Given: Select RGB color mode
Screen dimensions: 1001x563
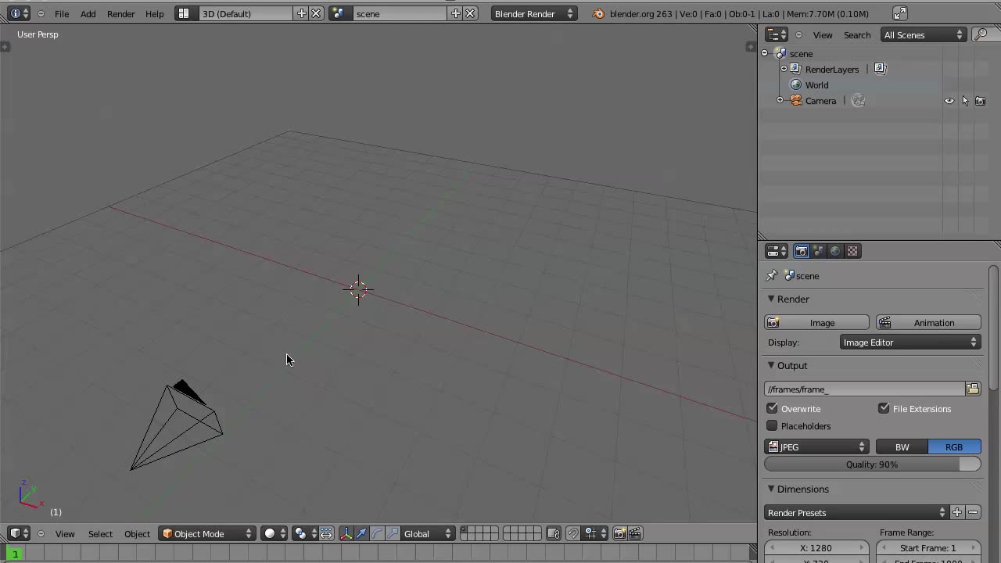Looking at the screenshot, I should click(954, 446).
